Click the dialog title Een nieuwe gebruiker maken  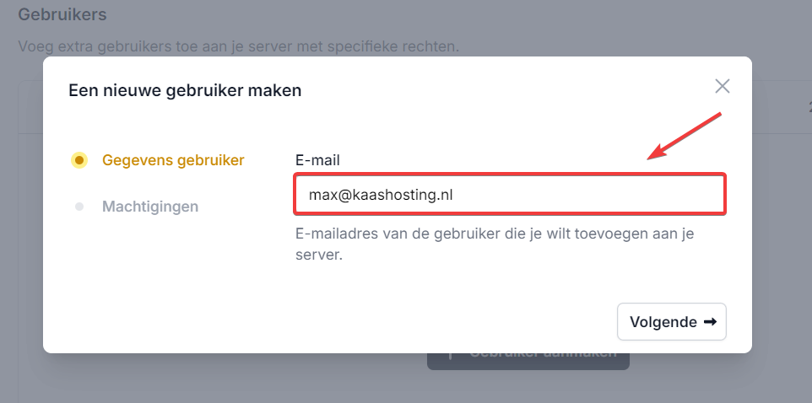185,90
